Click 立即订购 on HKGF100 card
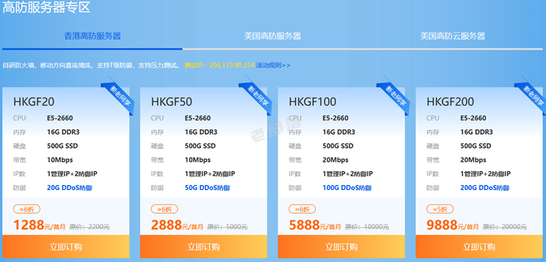546x262 pixels. point(341,247)
